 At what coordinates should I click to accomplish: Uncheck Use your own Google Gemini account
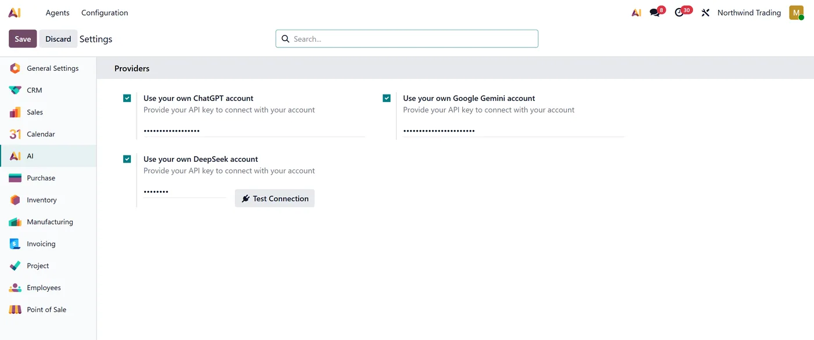pos(387,98)
